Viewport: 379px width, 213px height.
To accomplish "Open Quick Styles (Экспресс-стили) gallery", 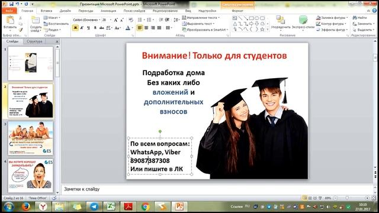I will point(303,22).
